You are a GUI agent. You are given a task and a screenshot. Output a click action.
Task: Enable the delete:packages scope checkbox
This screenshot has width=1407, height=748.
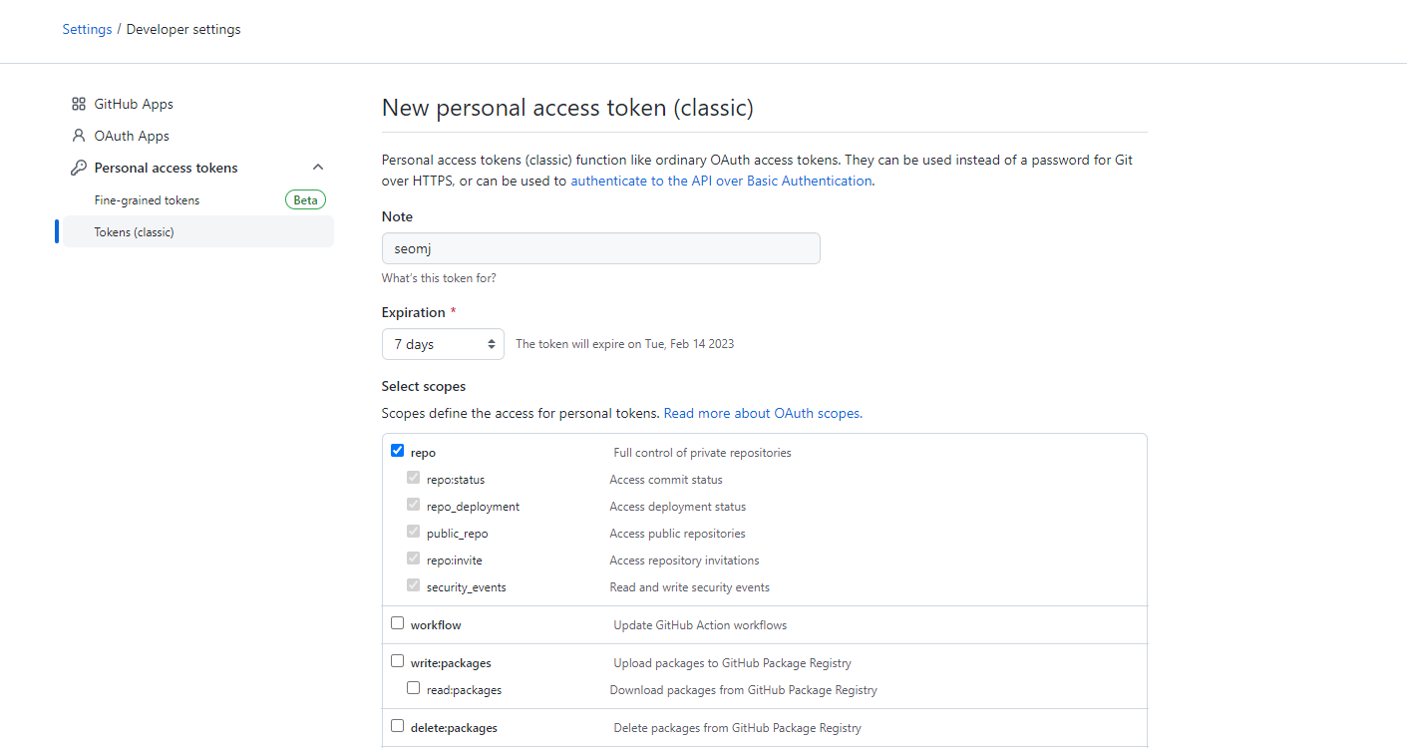[x=398, y=726]
